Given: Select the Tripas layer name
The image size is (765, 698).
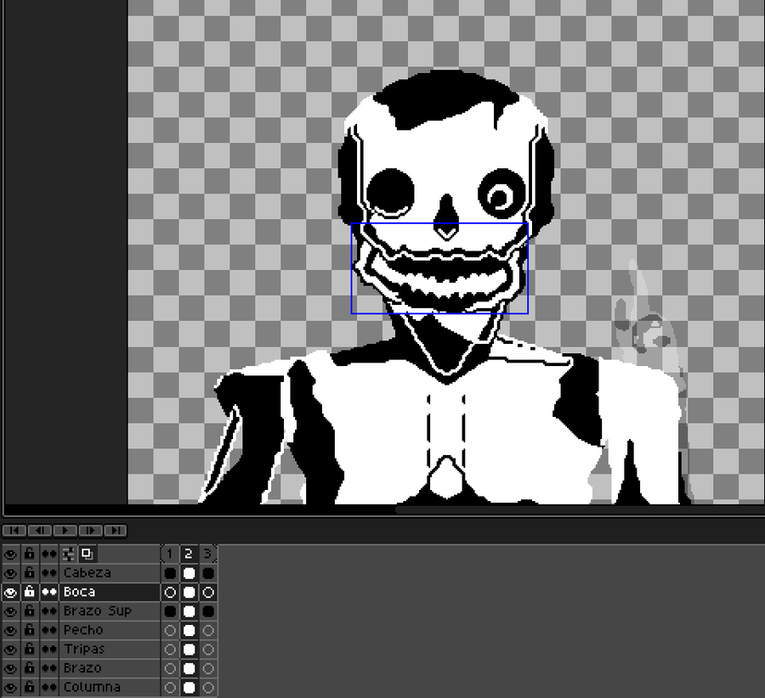Looking at the screenshot, I should coord(110,649).
